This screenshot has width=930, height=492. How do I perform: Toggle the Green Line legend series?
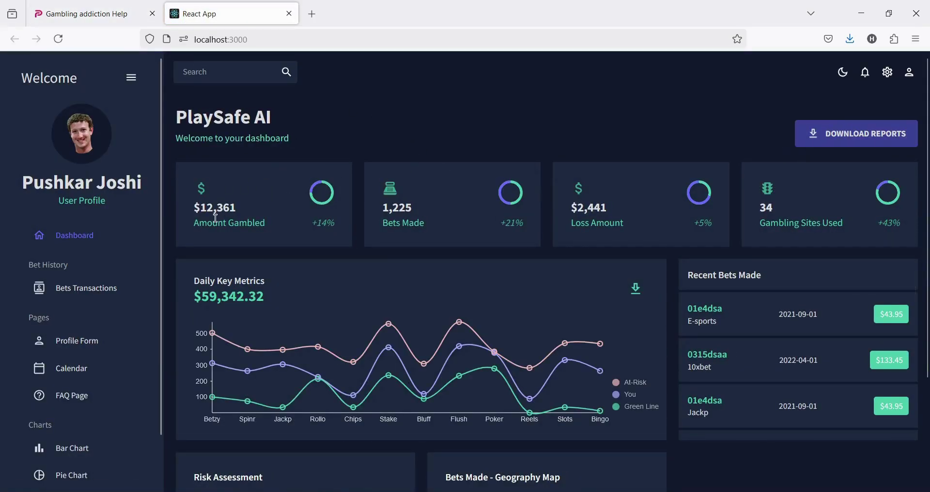coord(635,406)
